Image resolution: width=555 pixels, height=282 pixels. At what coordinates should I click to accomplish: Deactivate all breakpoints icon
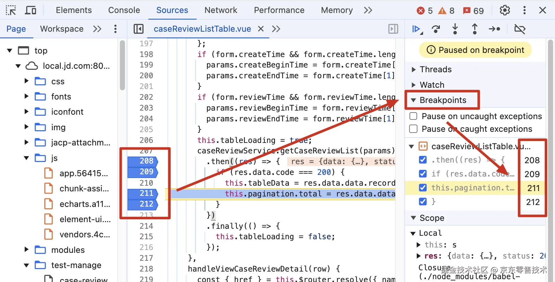(520, 29)
